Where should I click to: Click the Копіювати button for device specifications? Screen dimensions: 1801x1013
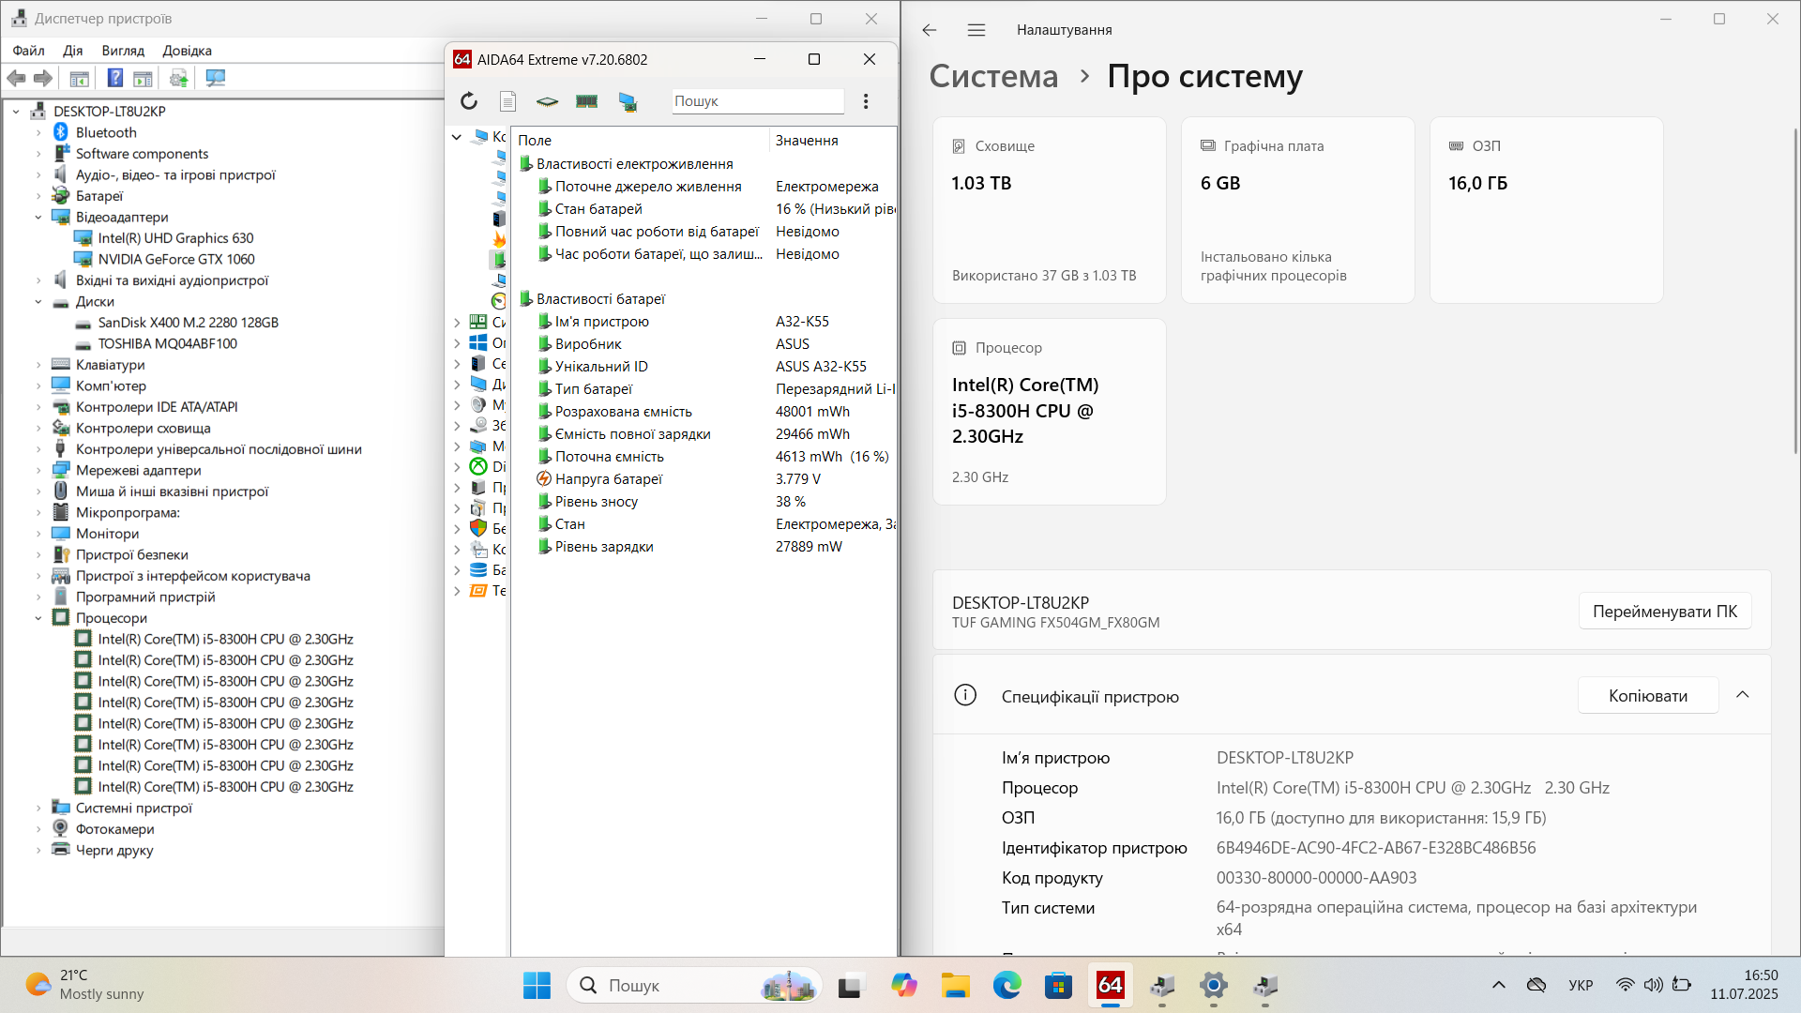click(1648, 696)
